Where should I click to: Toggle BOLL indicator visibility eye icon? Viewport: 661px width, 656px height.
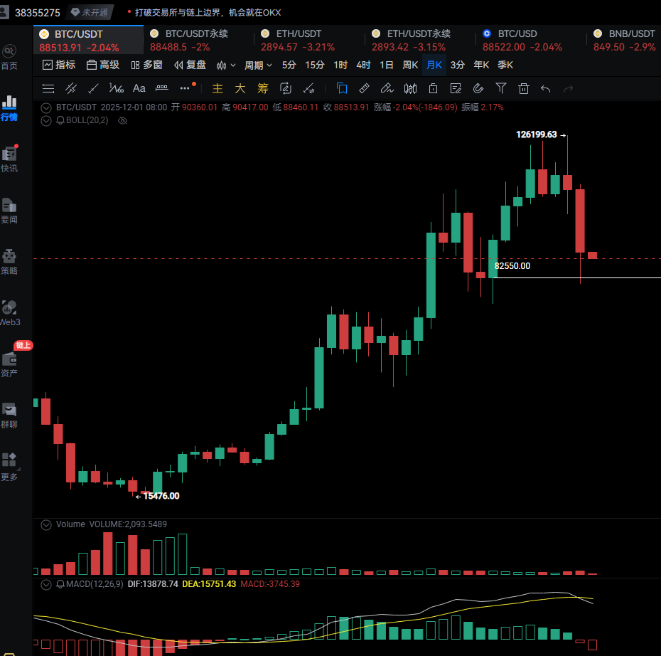click(x=122, y=120)
